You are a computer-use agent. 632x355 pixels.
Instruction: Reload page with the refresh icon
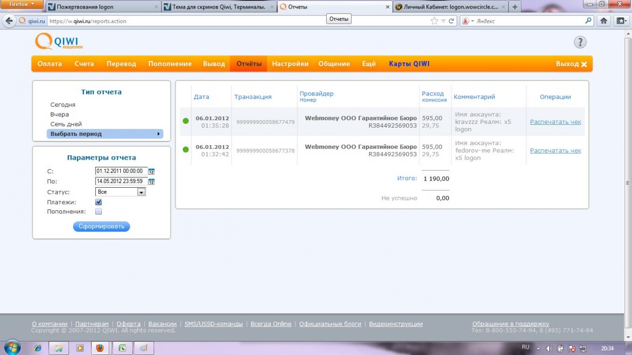pos(452,21)
